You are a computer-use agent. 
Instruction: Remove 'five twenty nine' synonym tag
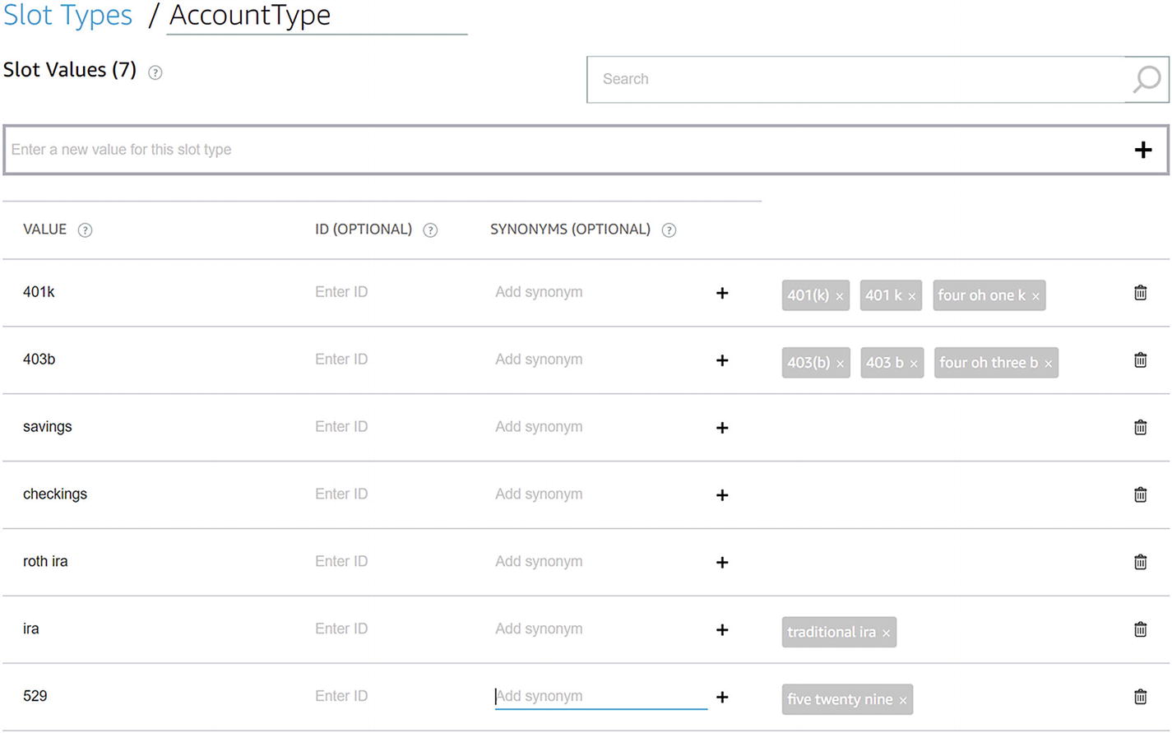pyautogui.click(x=902, y=701)
